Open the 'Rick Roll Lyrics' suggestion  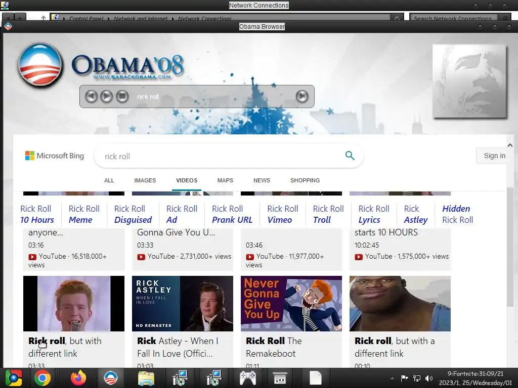point(374,214)
